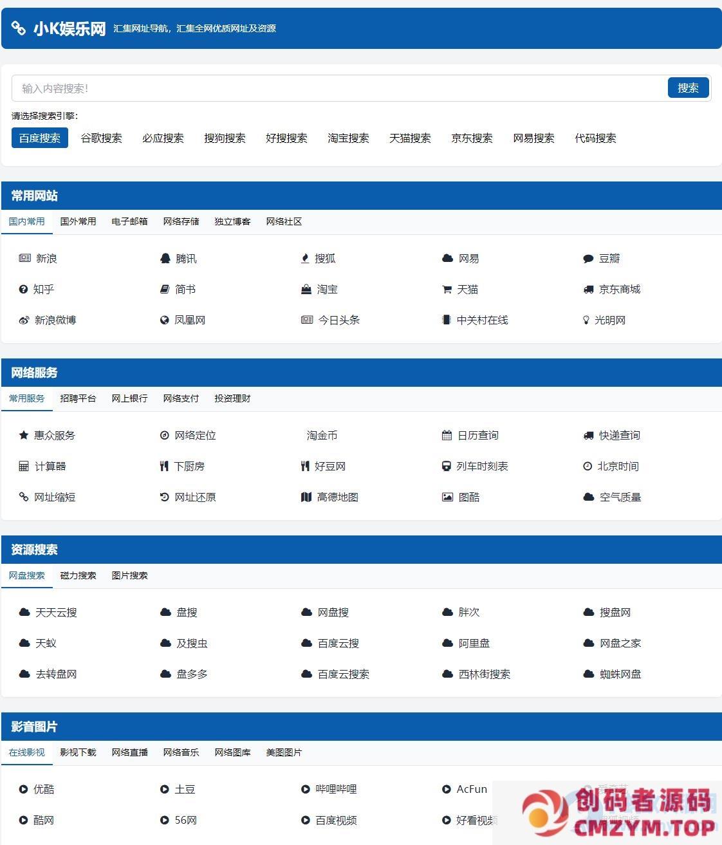
Task: Click the cloud icon beside 天天云搜
Action: (24, 613)
